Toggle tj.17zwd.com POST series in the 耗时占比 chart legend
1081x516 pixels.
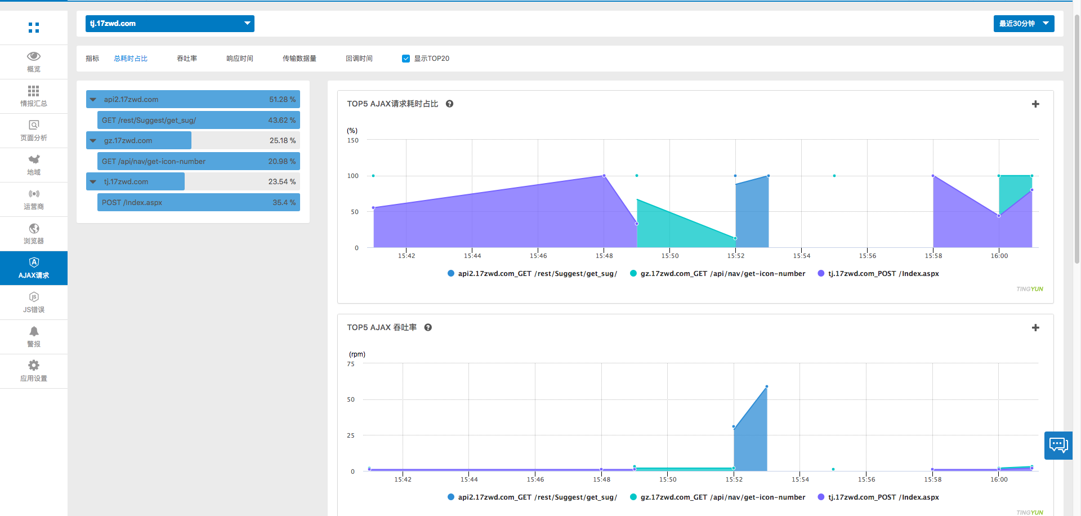878,274
